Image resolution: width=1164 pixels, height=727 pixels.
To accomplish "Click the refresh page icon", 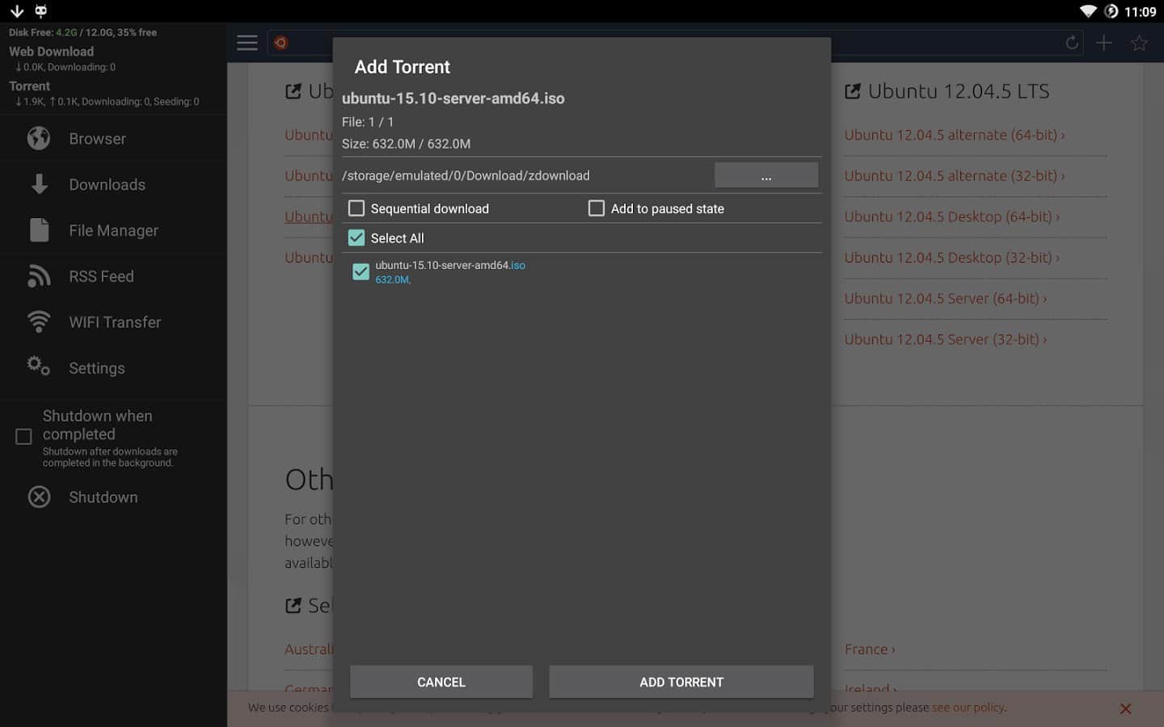I will pyautogui.click(x=1072, y=43).
